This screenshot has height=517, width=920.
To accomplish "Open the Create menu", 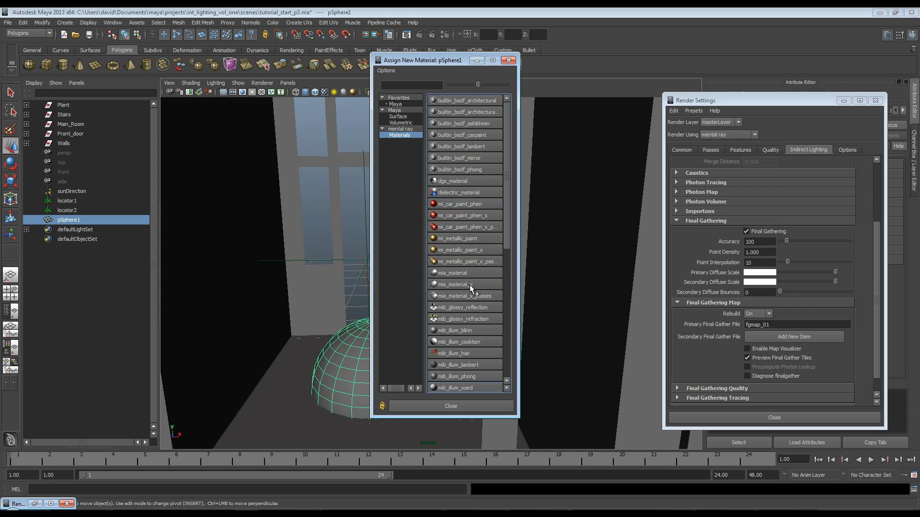I will [65, 22].
